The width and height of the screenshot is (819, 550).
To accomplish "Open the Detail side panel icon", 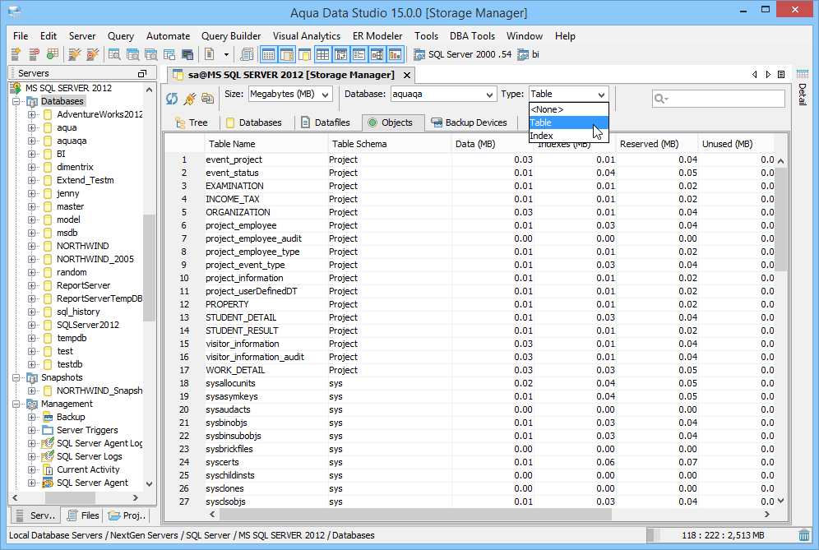I will 803,74.
